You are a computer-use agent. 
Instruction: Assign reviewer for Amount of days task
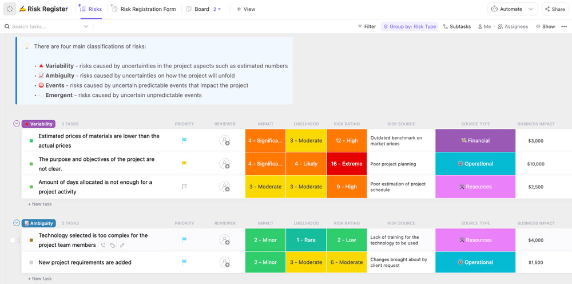tap(225, 187)
